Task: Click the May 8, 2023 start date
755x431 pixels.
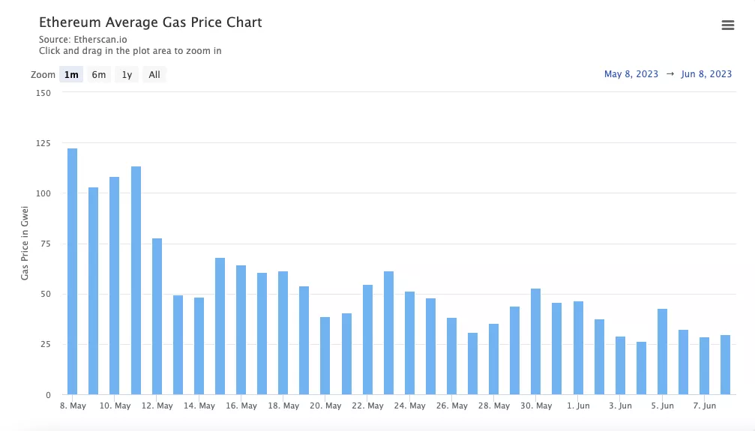Action: click(631, 73)
